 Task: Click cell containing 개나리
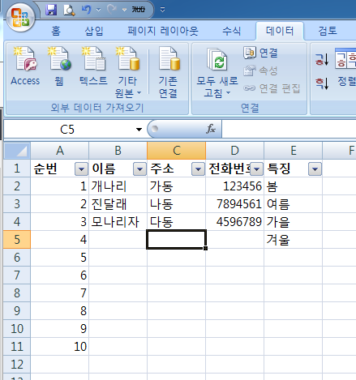pyautogui.click(x=118, y=186)
